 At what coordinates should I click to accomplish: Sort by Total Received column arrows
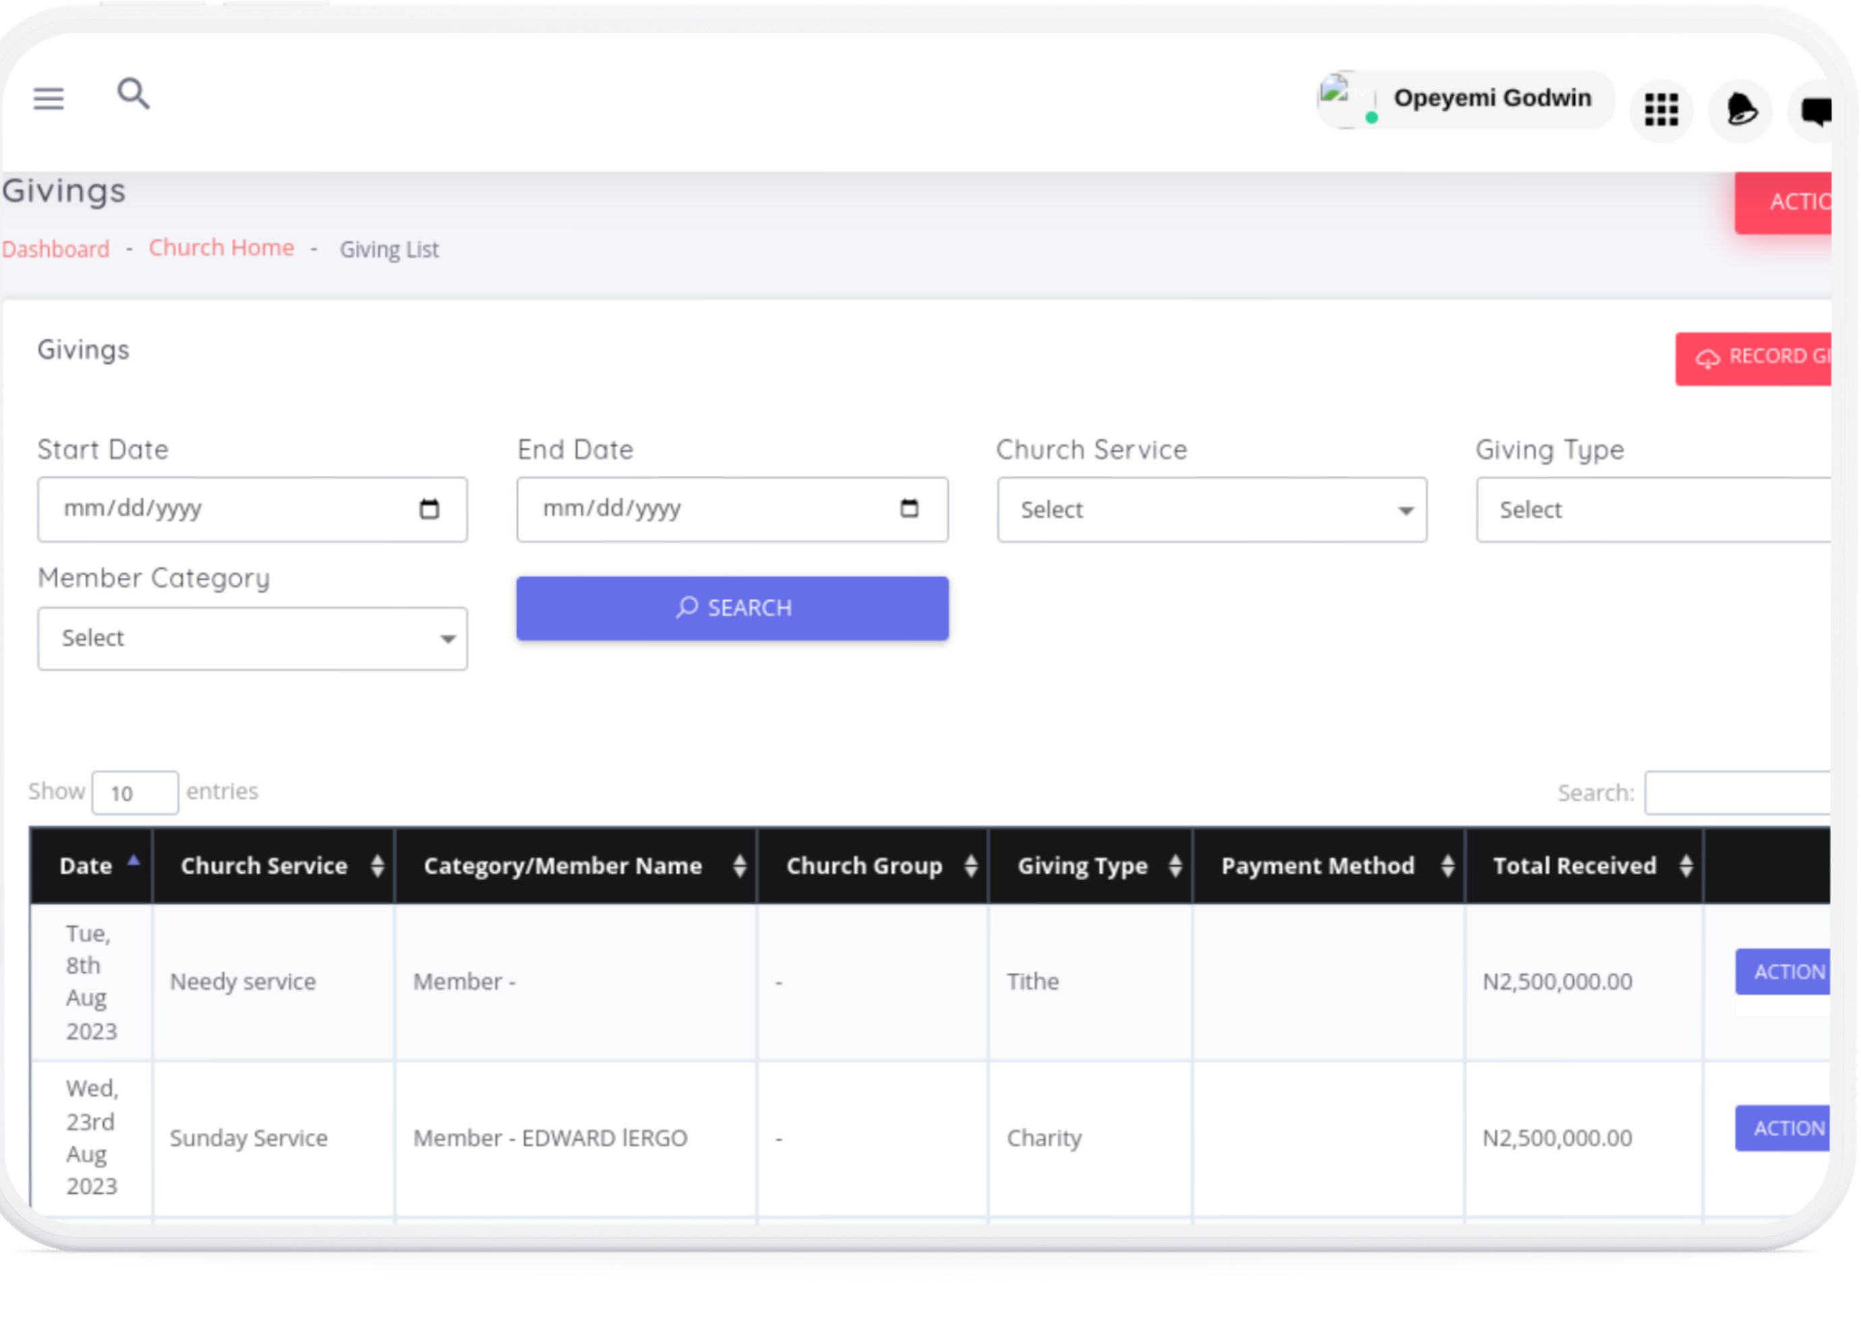tap(1686, 866)
